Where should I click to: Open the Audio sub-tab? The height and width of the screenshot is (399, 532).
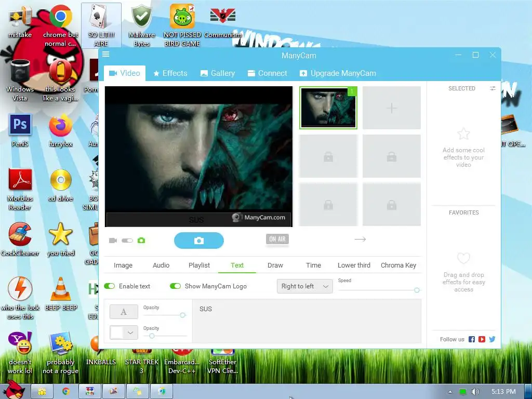click(161, 265)
